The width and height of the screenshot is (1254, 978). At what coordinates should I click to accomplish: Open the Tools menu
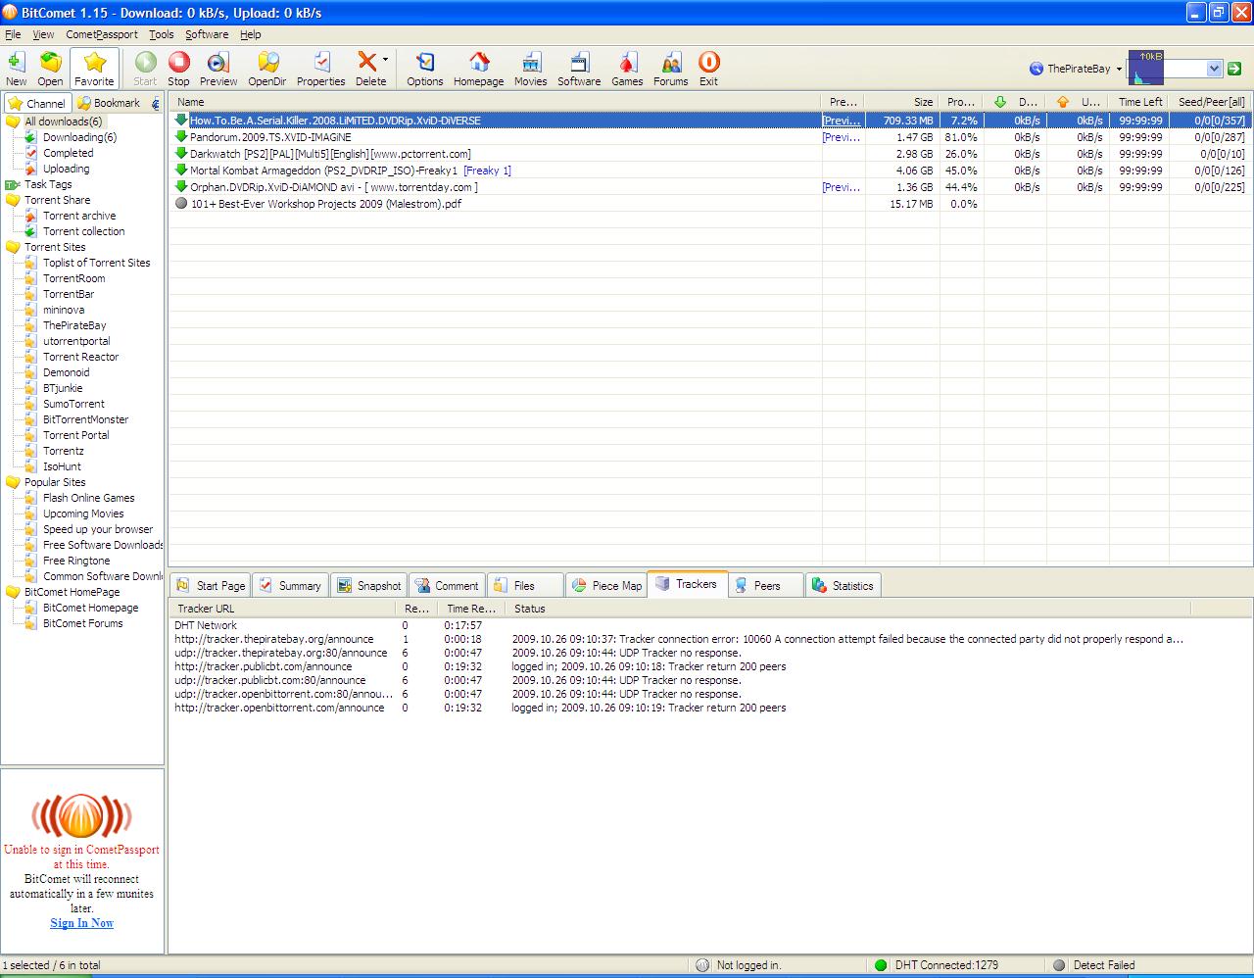pyautogui.click(x=161, y=34)
